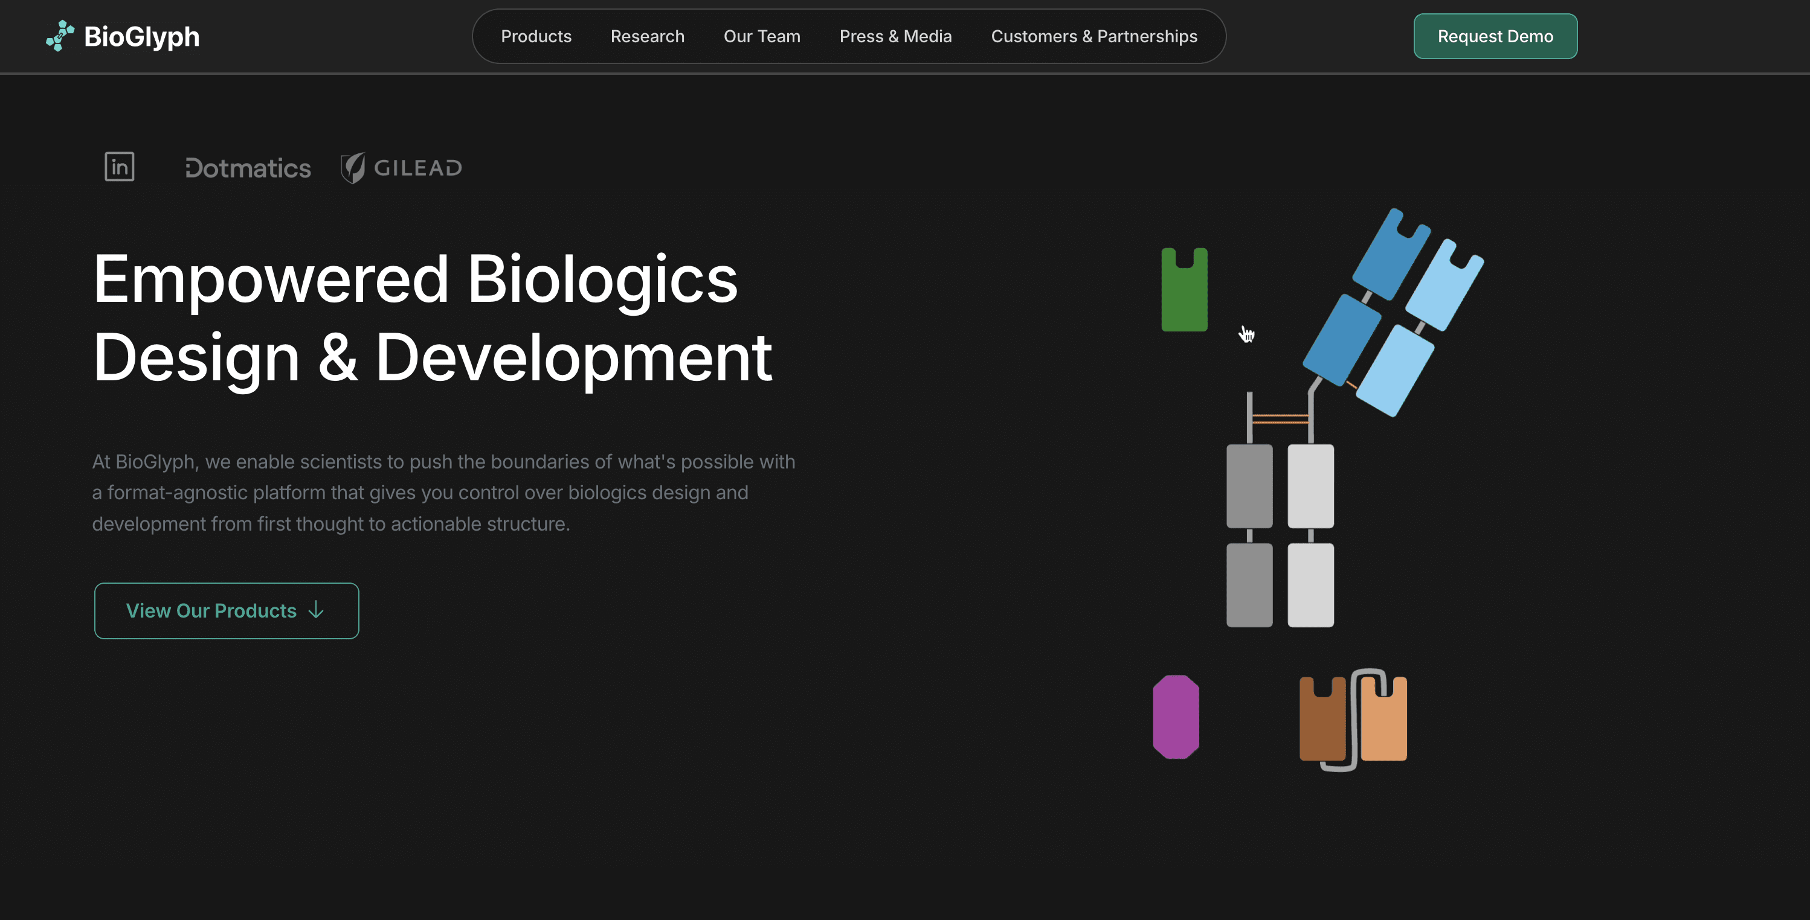Click the Request Demo button

(1495, 36)
